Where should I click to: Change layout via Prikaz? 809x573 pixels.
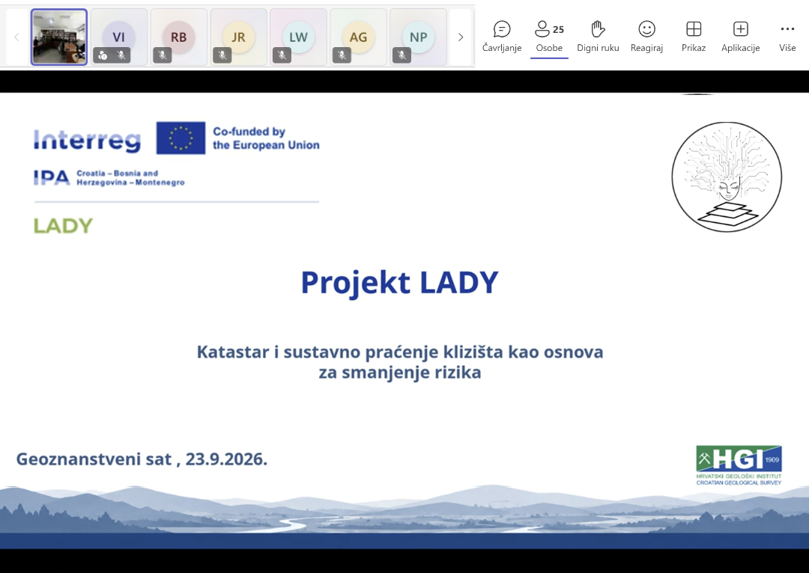(694, 37)
